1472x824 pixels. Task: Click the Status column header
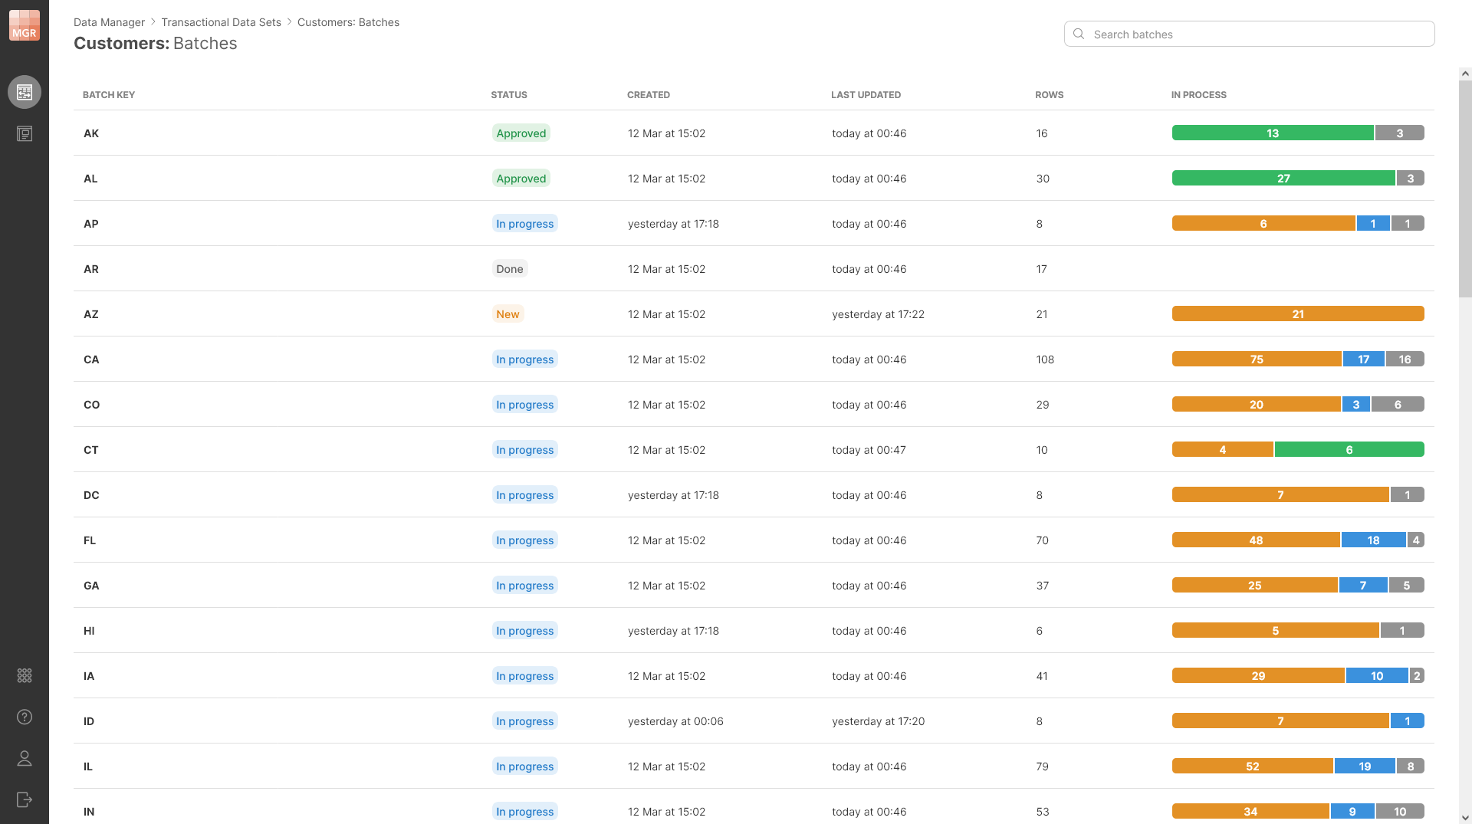[508, 95]
